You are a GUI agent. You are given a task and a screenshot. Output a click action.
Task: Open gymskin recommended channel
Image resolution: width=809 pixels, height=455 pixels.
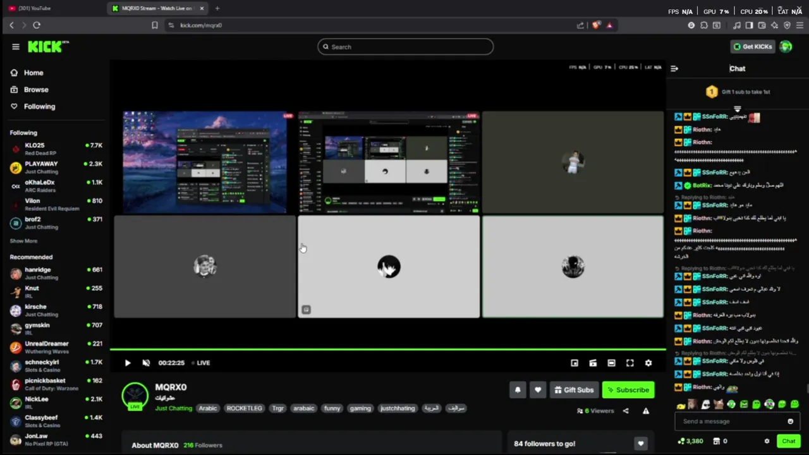click(x=56, y=329)
